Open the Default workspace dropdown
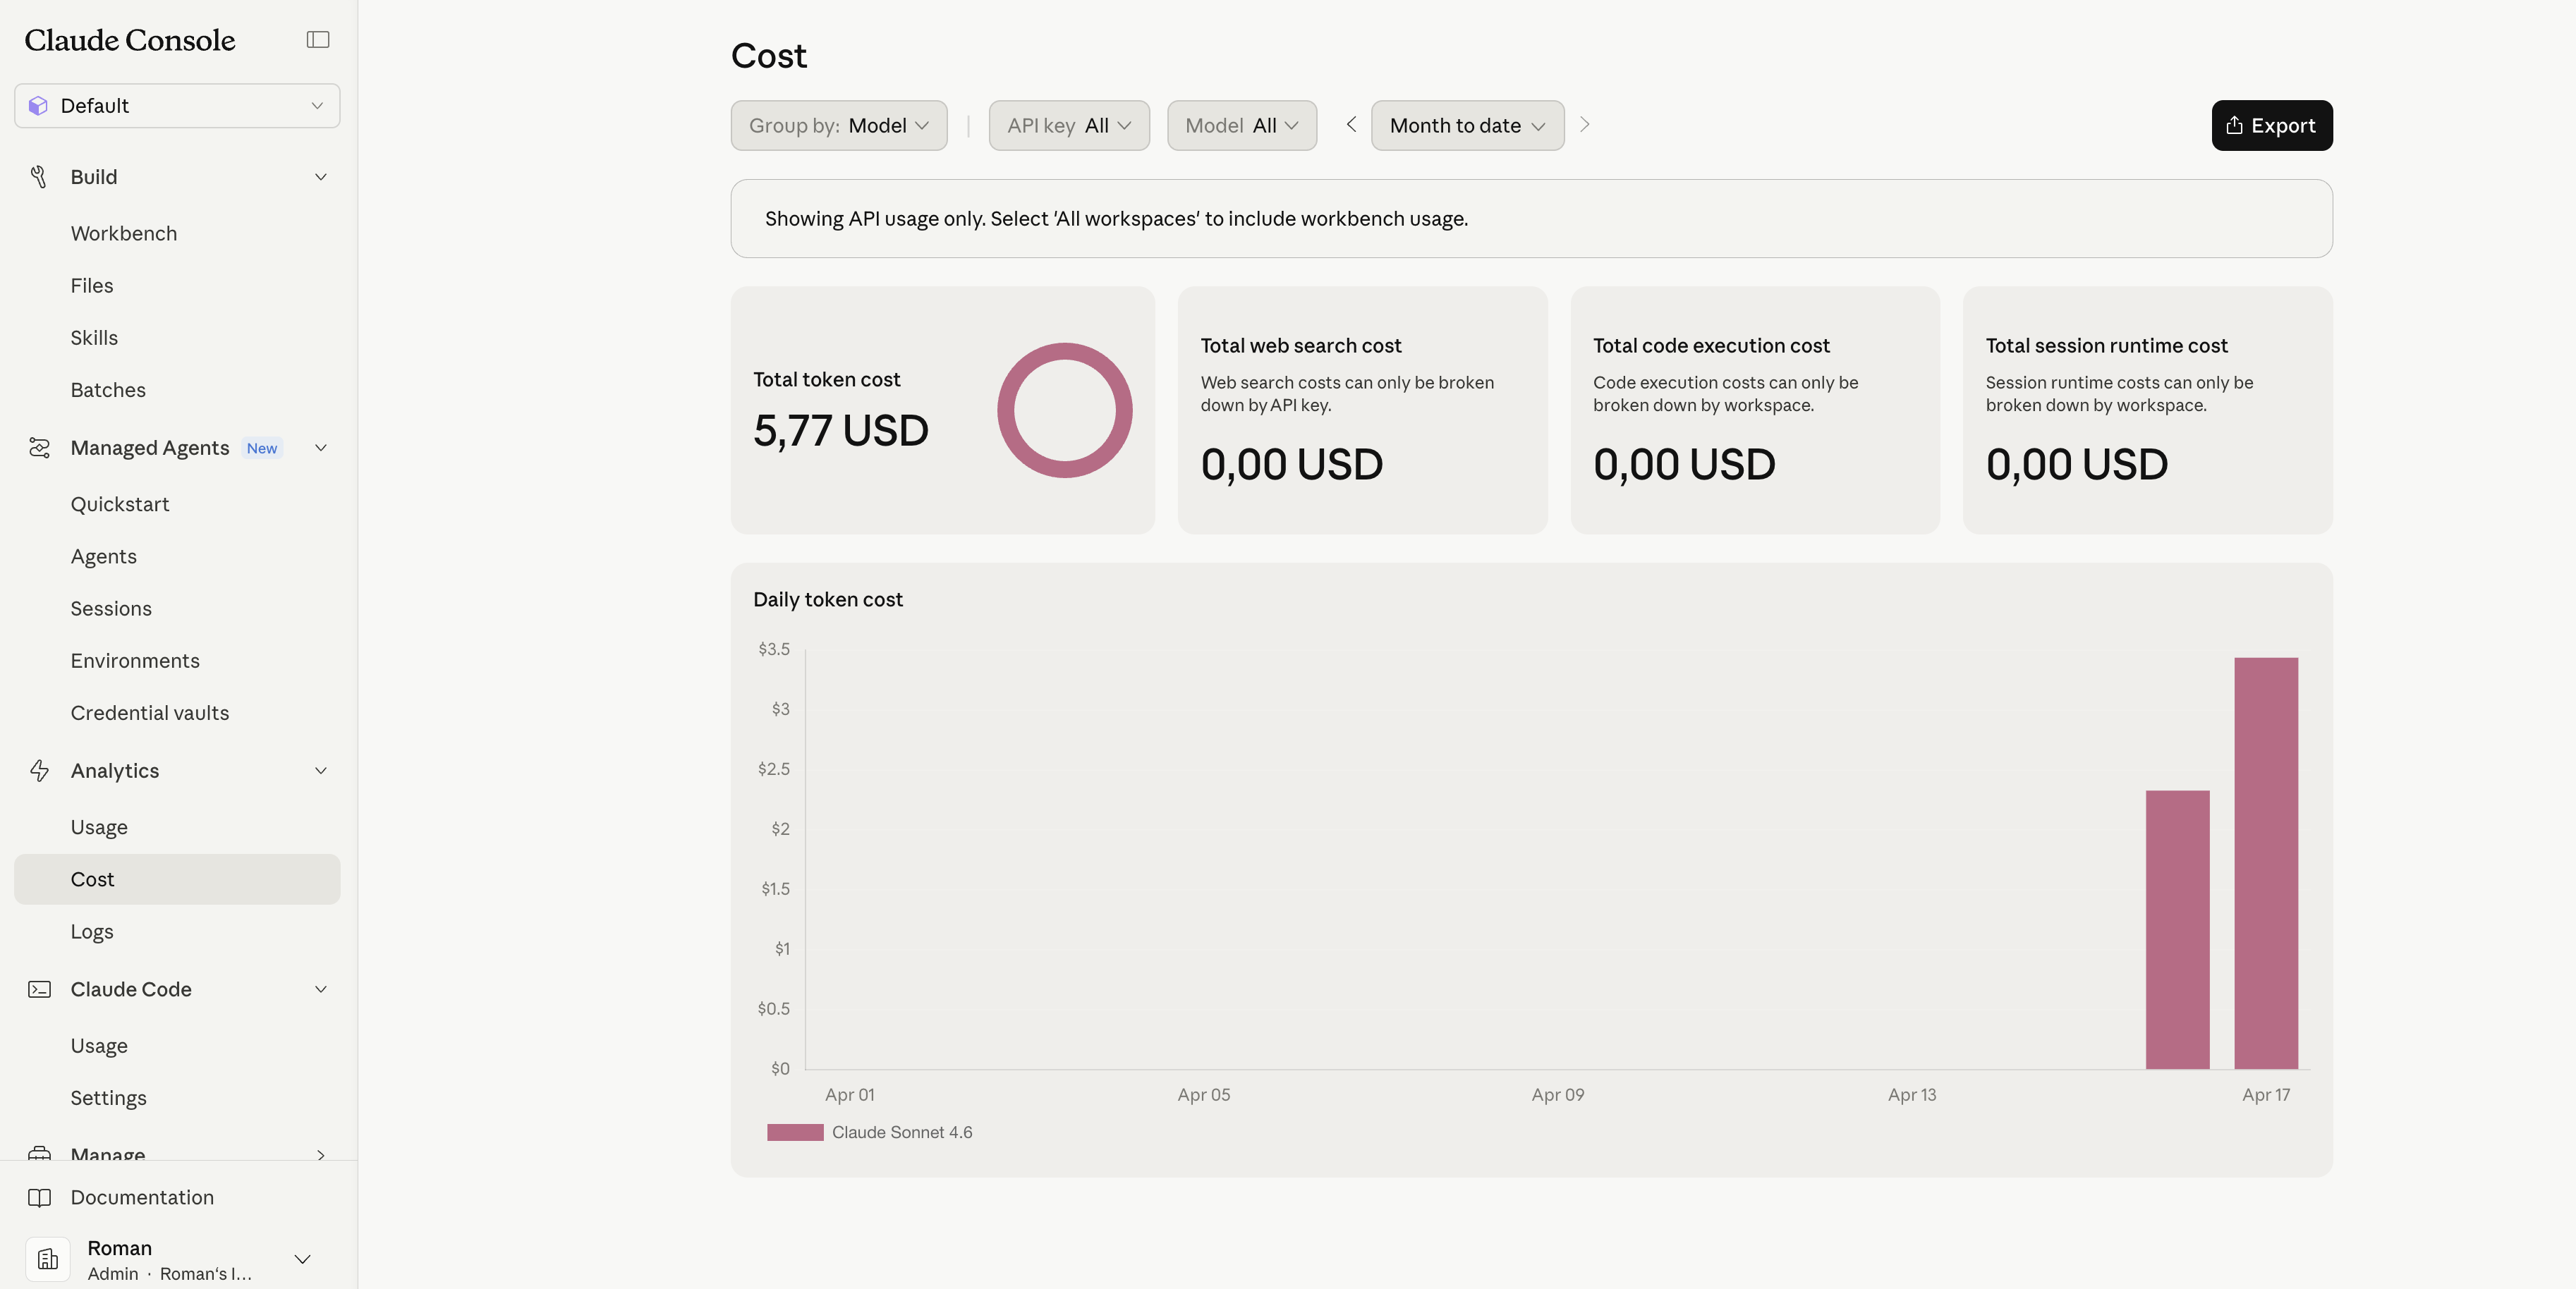Viewport: 2576px width, 1289px height. coord(177,106)
